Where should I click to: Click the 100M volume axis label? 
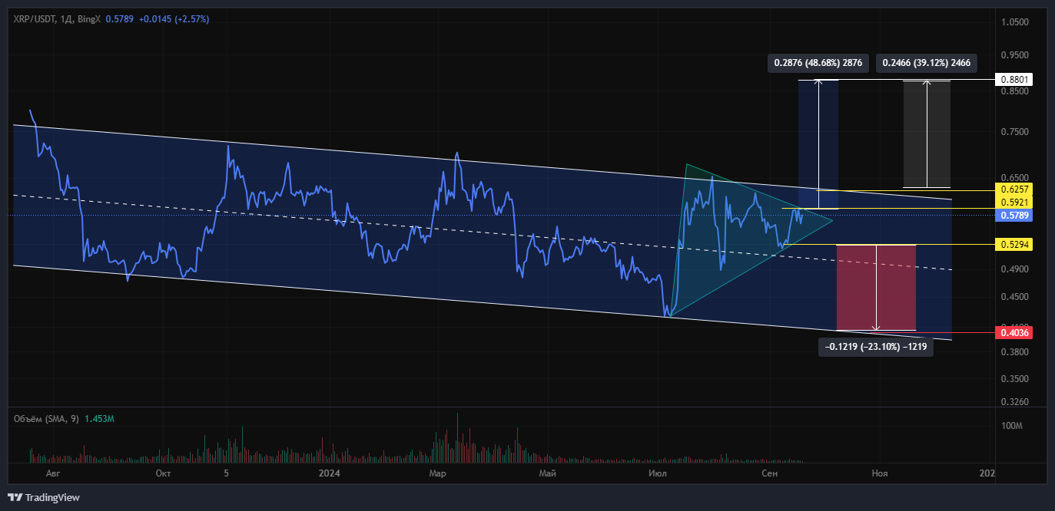pyautogui.click(x=1012, y=426)
